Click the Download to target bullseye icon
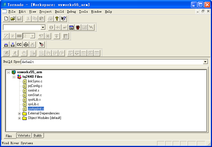The image size is (212, 147). point(41,45)
